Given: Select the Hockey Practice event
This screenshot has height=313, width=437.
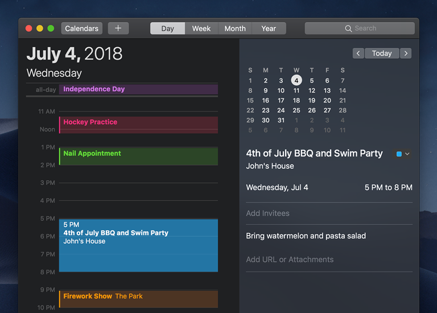Looking at the screenshot, I should pyautogui.click(x=138, y=125).
